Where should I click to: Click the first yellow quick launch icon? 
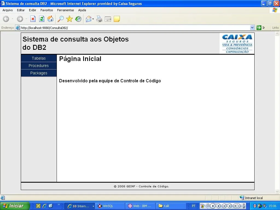(38, 206)
